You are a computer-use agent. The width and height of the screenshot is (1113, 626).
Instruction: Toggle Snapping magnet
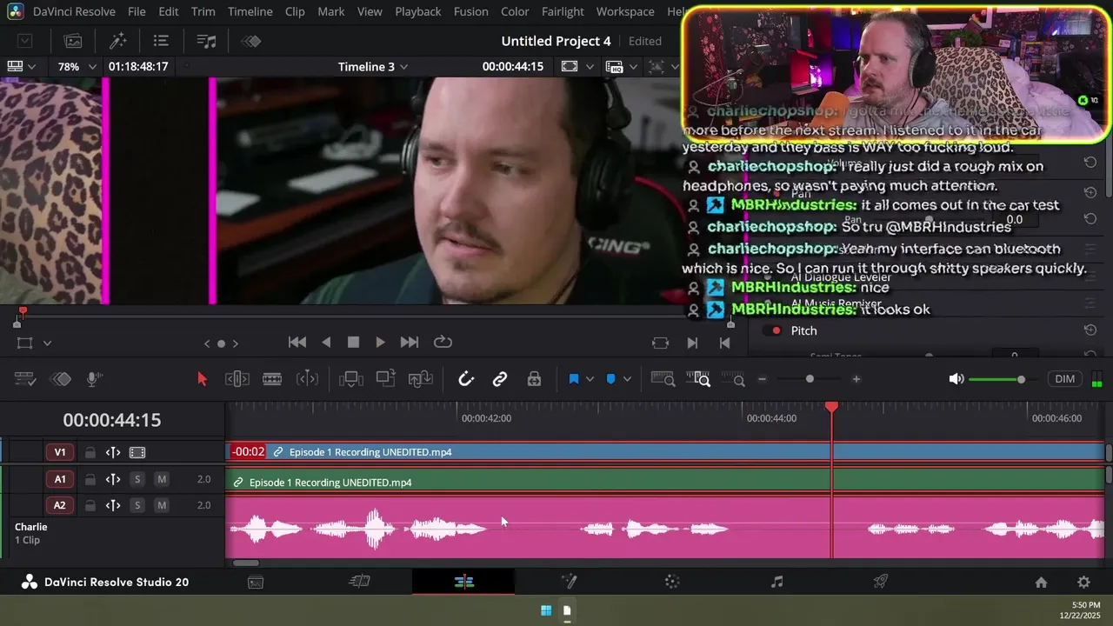coord(466,379)
